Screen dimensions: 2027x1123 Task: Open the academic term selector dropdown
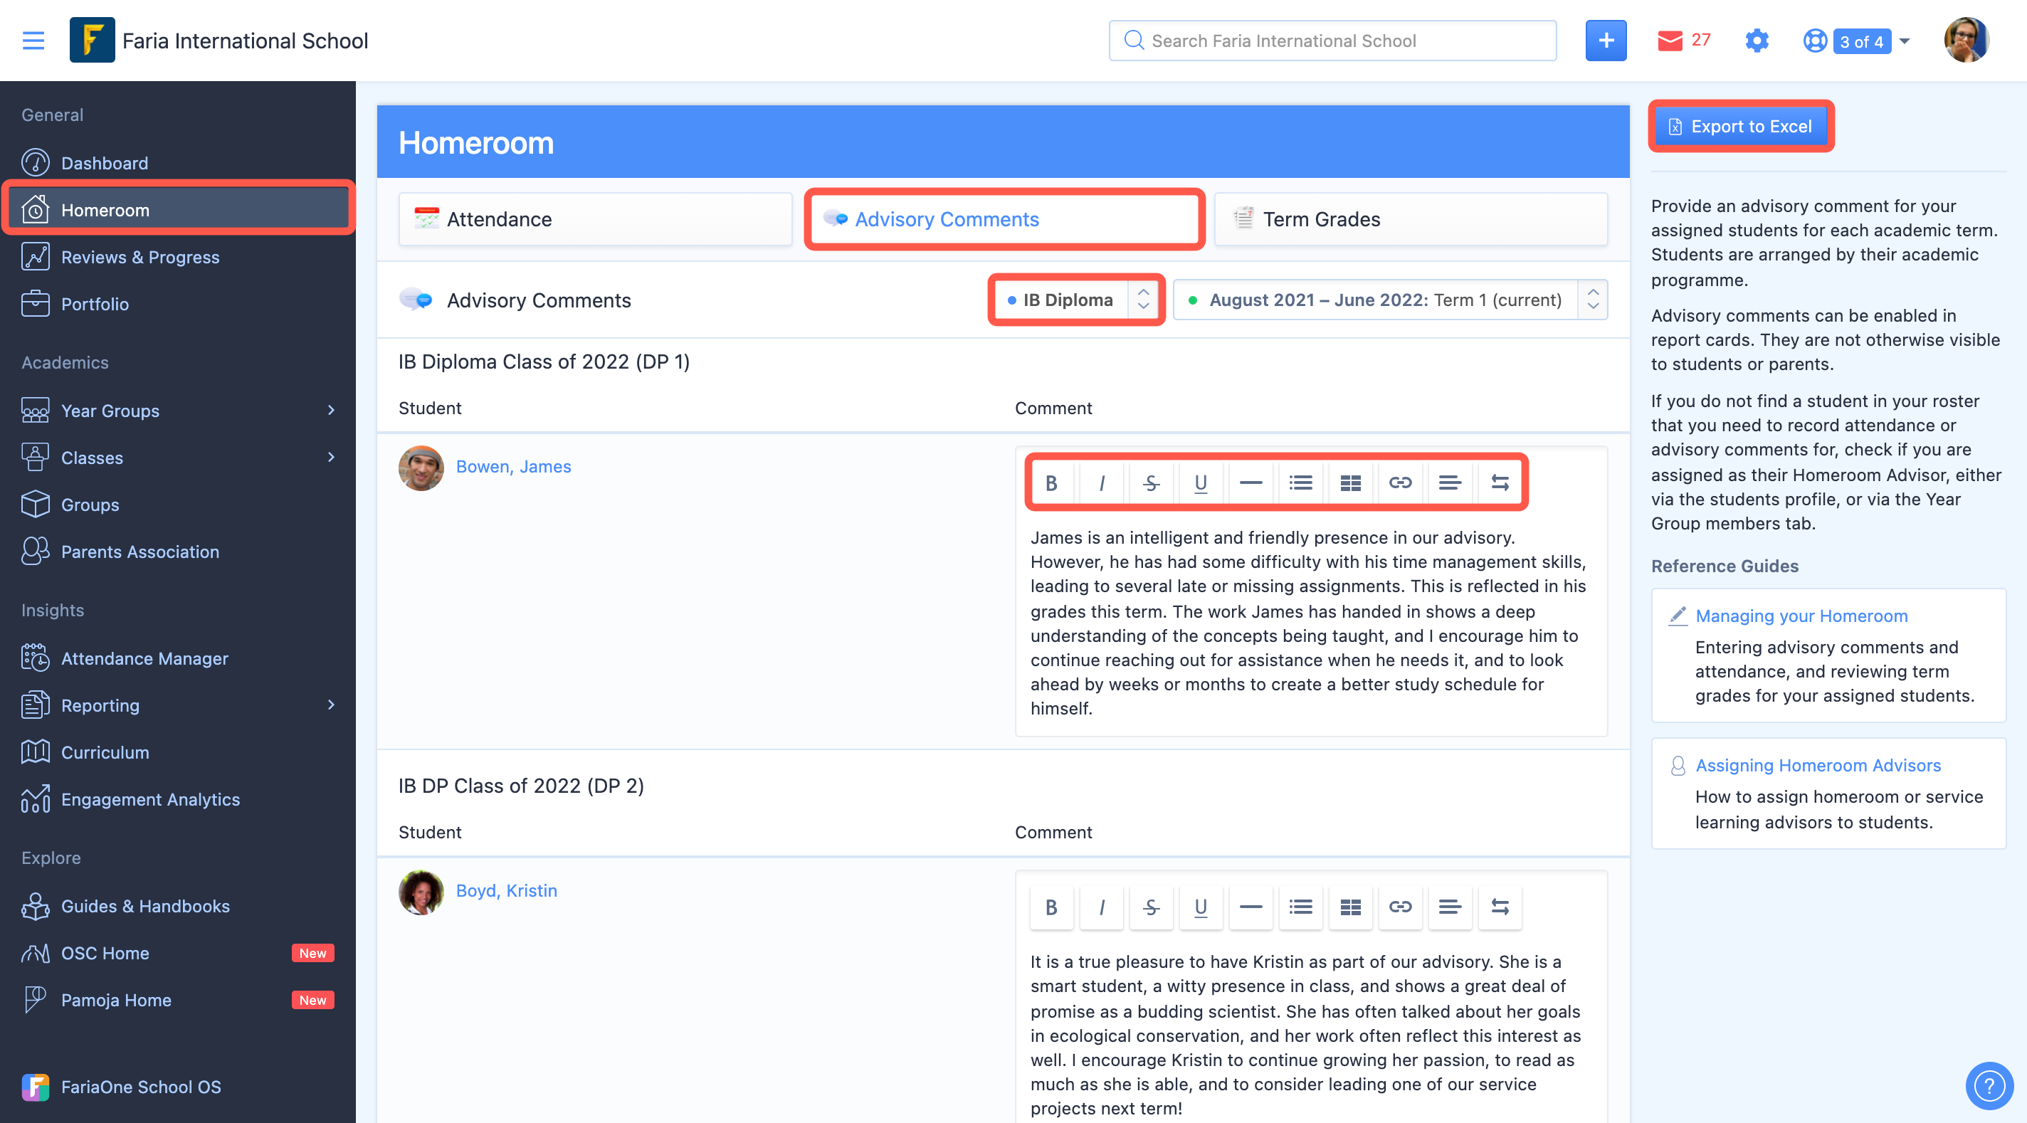tap(1389, 300)
